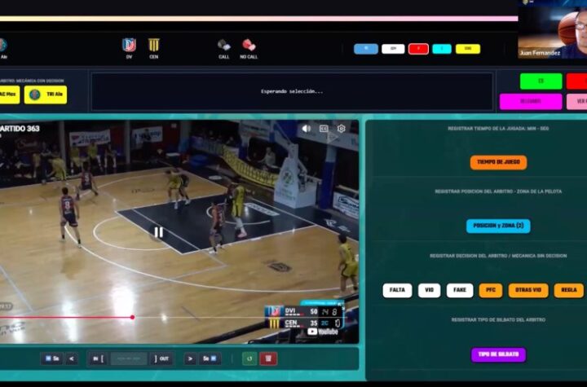587x387 pixels.
Task: Click the CALL whistle icon
Action: pyautogui.click(x=223, y=45)
